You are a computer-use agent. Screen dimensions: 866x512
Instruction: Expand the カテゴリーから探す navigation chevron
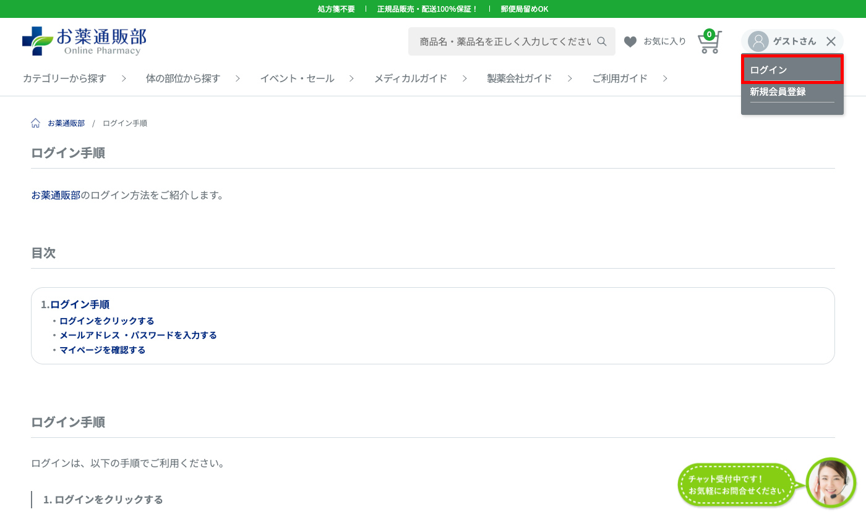pos(124,78)
